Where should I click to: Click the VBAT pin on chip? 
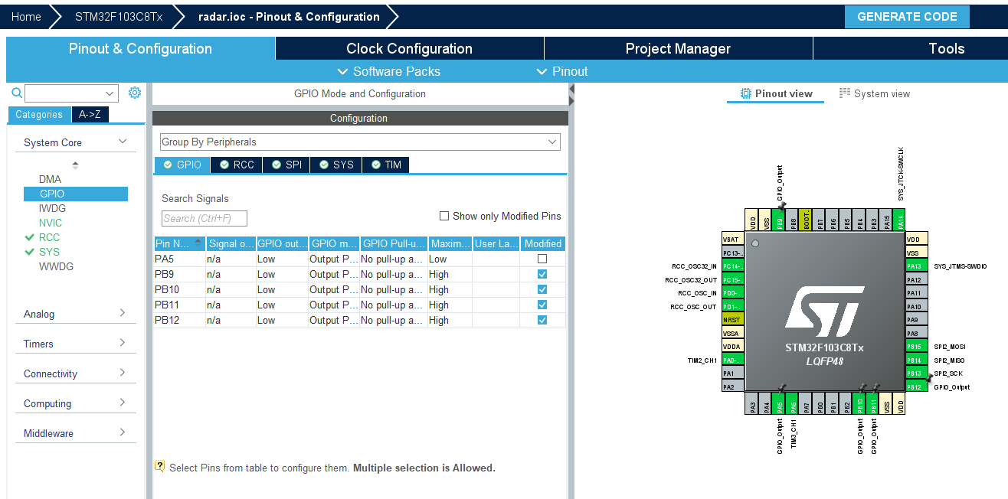[x=733, y=240]
